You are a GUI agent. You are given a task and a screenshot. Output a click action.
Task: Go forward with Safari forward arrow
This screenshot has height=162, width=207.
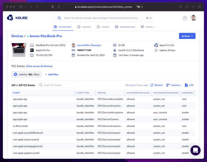(x=37, y=7)
